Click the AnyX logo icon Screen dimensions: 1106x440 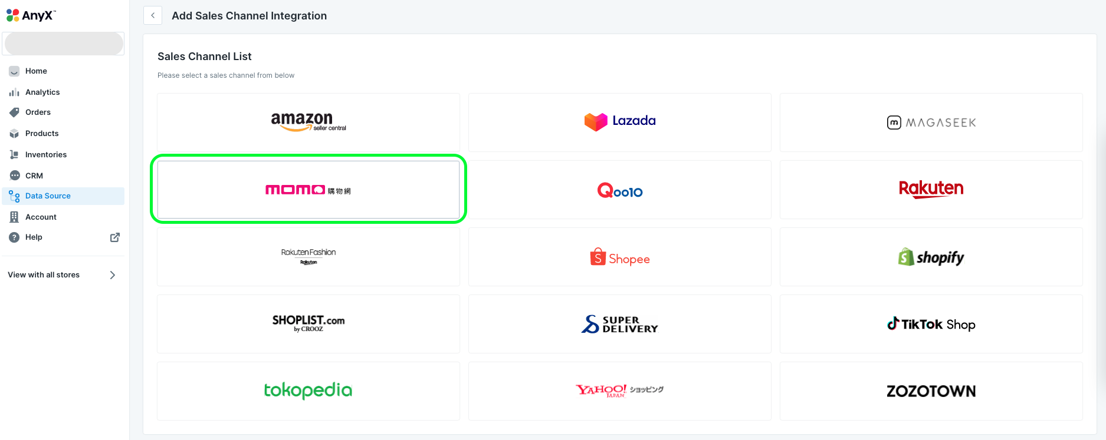point(12,15)
